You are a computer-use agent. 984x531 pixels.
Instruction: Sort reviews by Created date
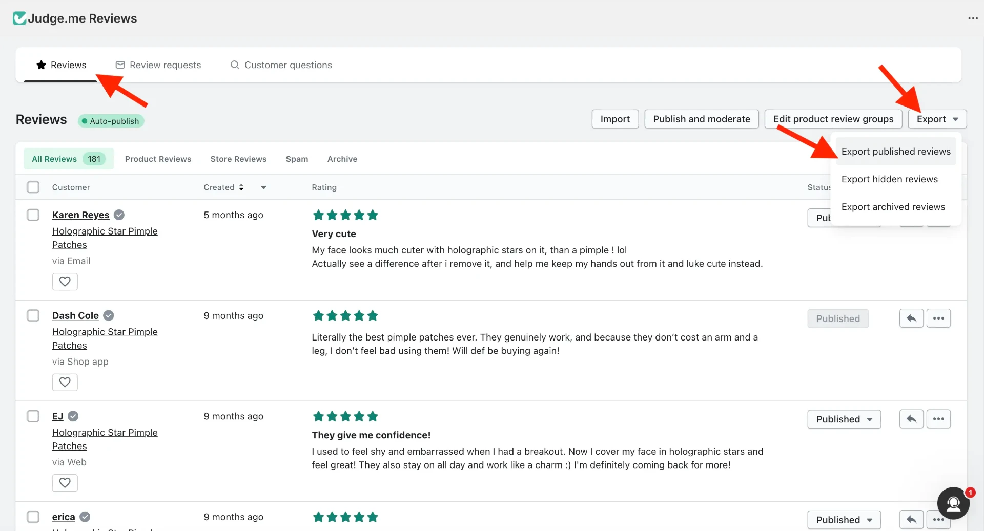[x=223, y=187]
